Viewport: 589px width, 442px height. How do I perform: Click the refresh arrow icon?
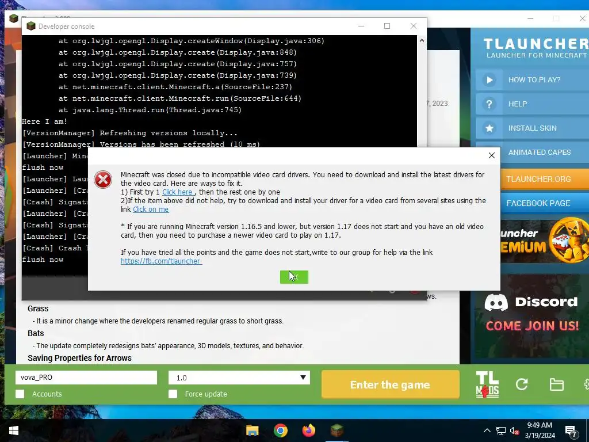[x=522, y=384]
